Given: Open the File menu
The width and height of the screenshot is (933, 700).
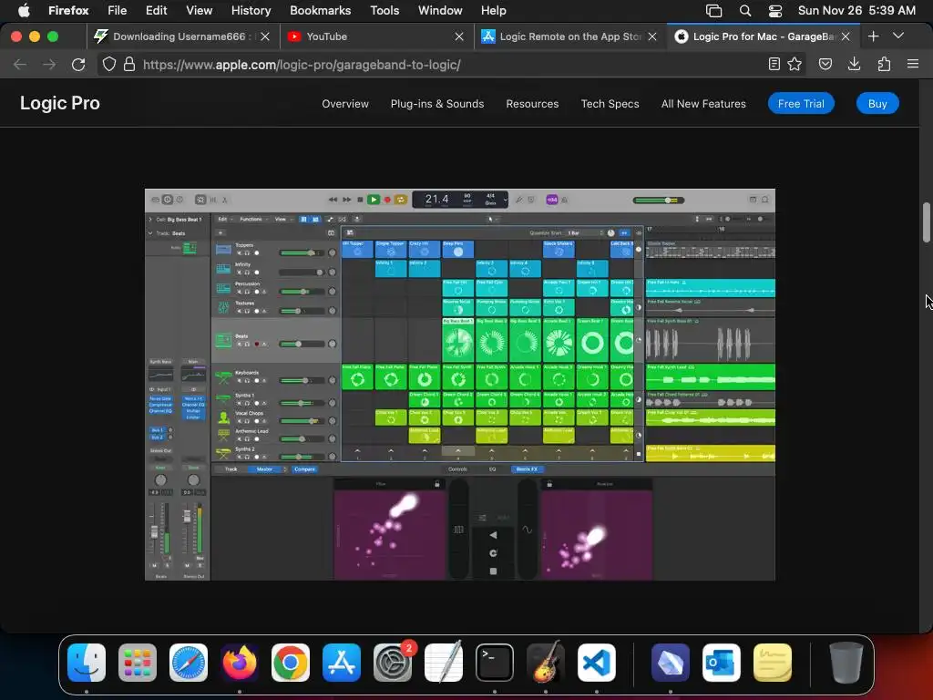Looking at the screenshot, I should click(x=117, y=10).
